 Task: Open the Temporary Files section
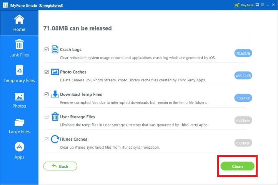(19, 74)
